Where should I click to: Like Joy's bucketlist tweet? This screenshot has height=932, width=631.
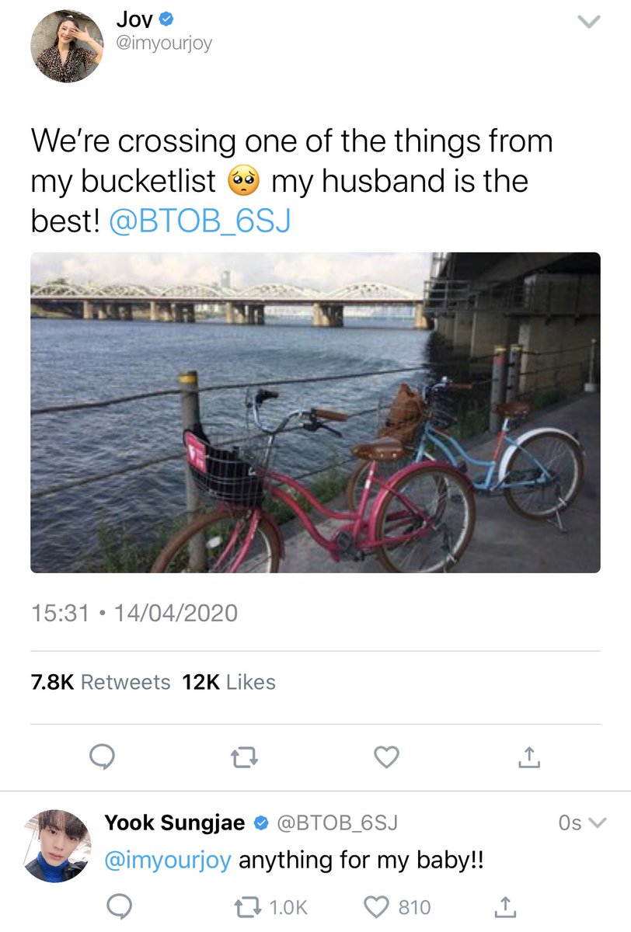coord(386,756)
